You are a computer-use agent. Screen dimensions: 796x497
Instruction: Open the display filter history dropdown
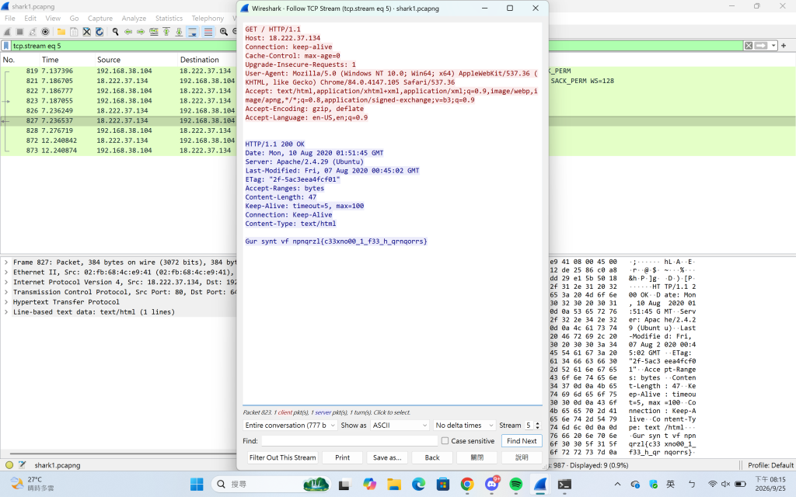point(773,46)
